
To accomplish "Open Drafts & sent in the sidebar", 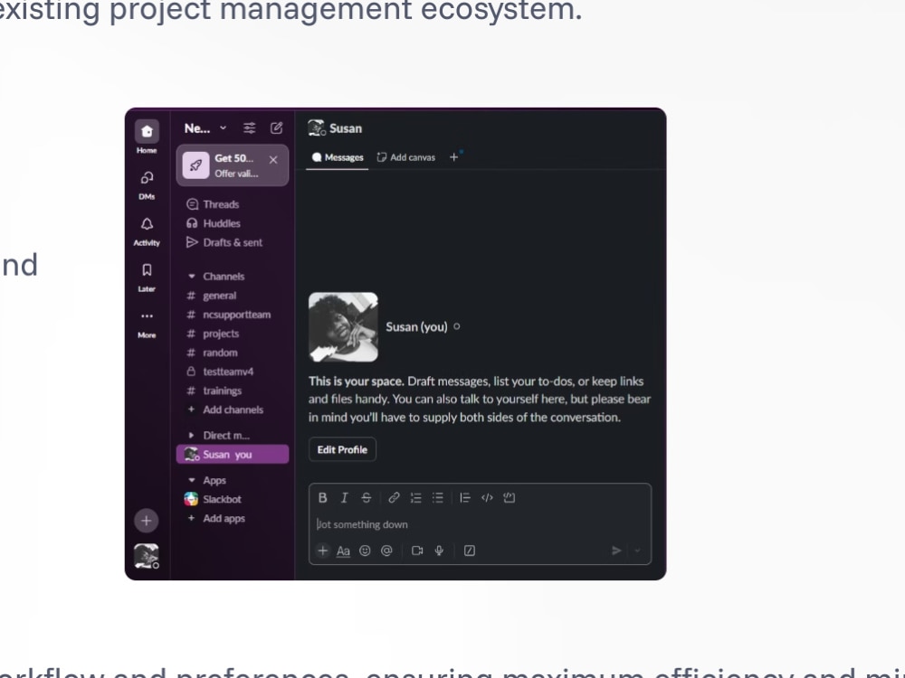I will coord(232,242).
